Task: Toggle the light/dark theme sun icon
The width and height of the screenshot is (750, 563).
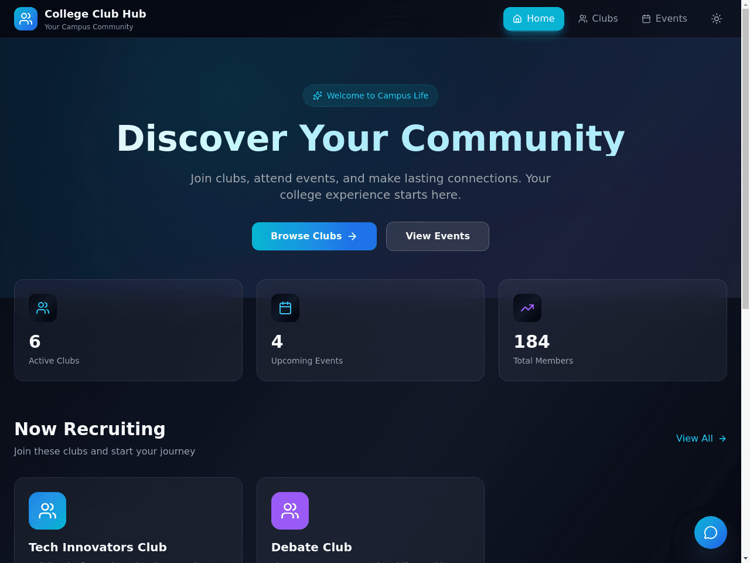Action: (x=716, y=19)
